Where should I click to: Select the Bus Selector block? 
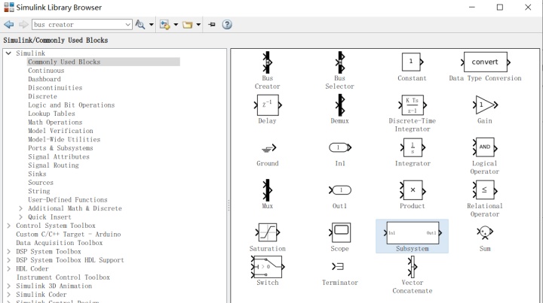[339, 63]
